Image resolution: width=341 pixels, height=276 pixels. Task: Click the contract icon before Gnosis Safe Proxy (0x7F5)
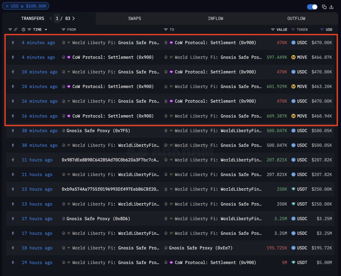point(64,131)
